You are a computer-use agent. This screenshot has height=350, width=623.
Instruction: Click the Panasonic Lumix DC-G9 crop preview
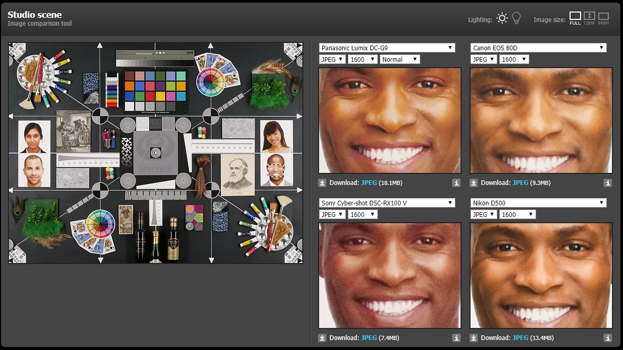tap(390, 121)
